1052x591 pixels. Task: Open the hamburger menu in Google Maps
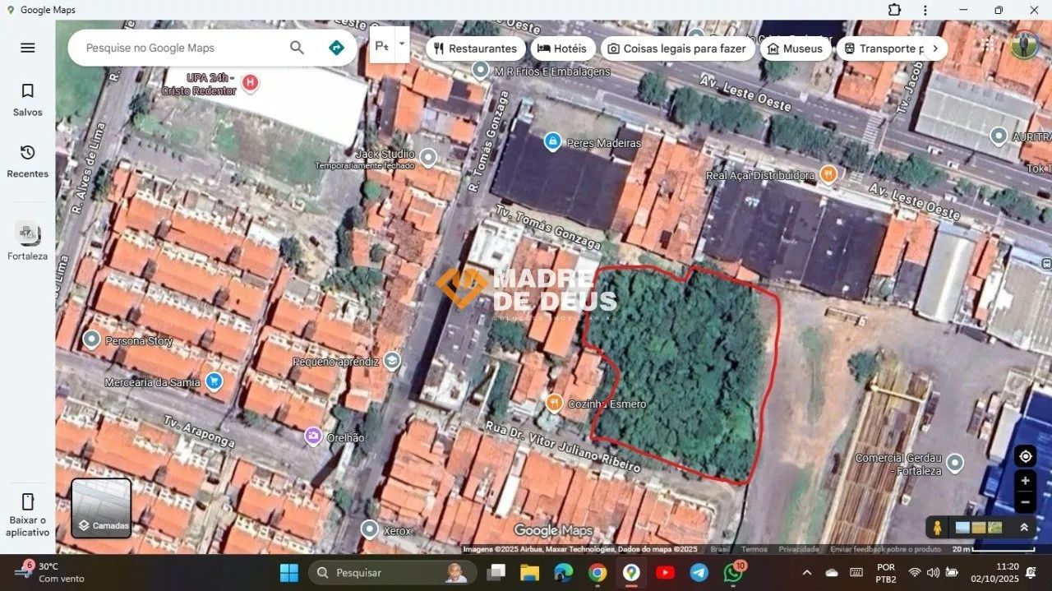coord(27,48)
